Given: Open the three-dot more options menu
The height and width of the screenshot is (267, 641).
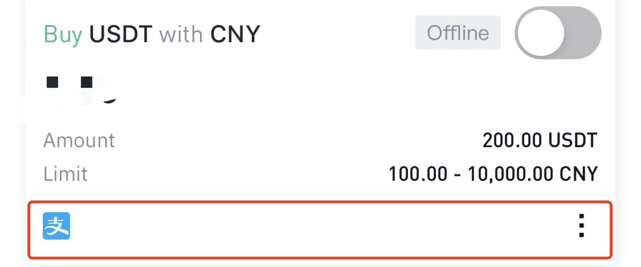Looking at the screenshot, I should point(582,226).
